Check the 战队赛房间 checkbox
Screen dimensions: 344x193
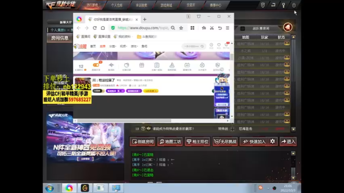(243, 28)
